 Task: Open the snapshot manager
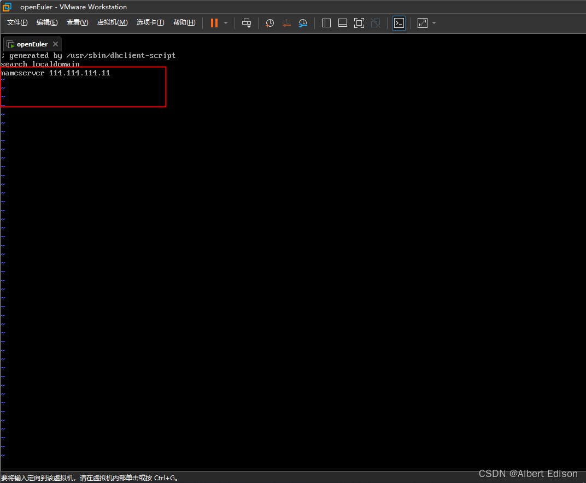(303, 22)
